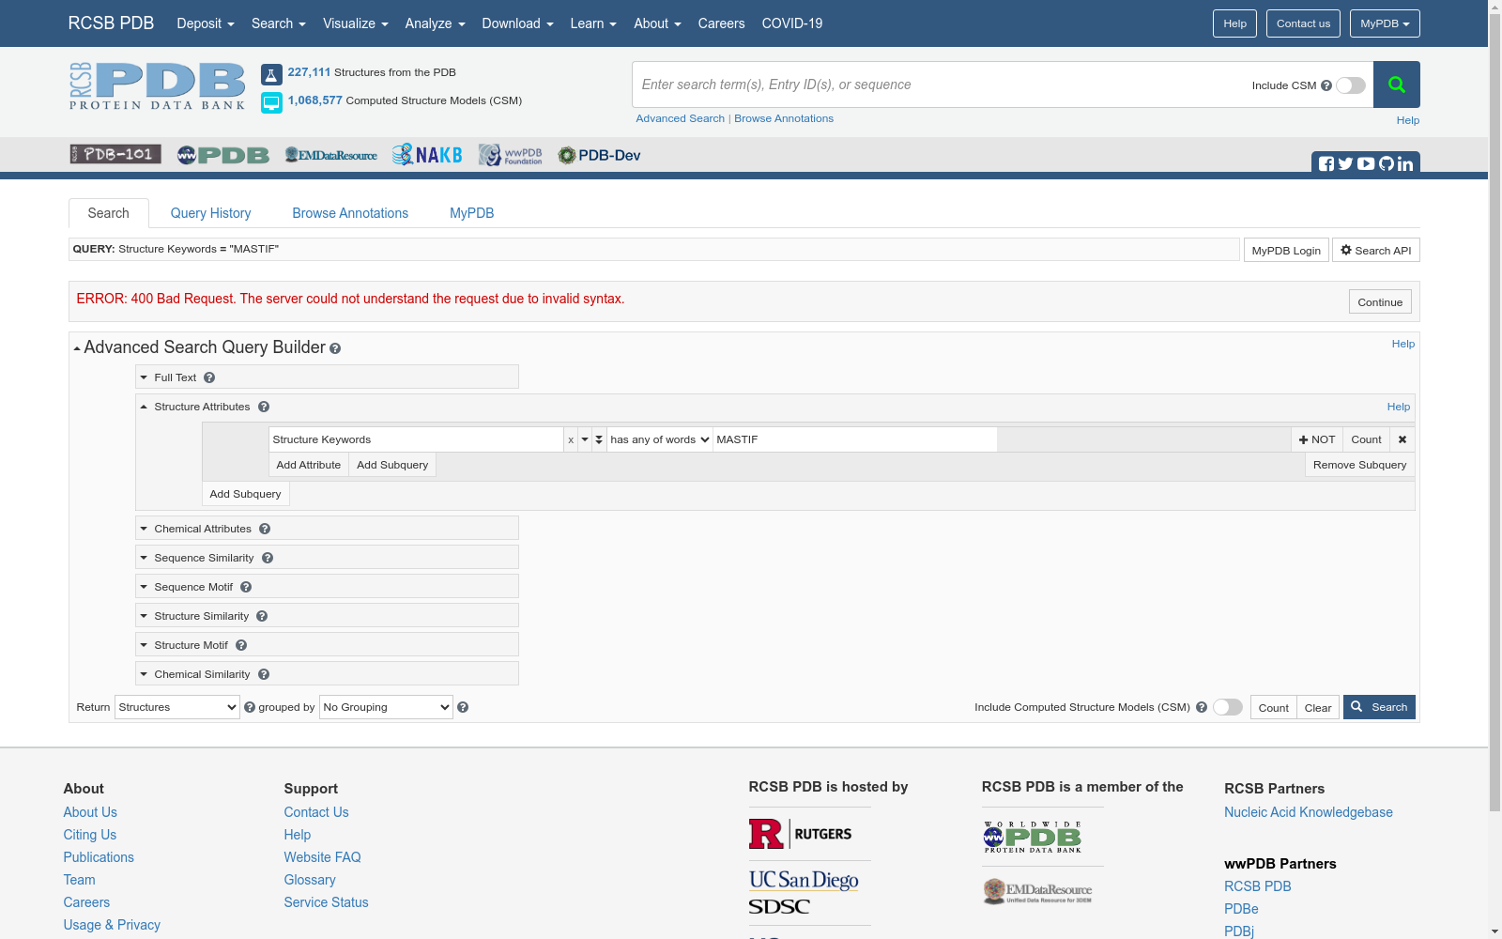Screen dimensions: 1502x939
Task: Click help icon beside Structure Motif
Action: [241, 645]
